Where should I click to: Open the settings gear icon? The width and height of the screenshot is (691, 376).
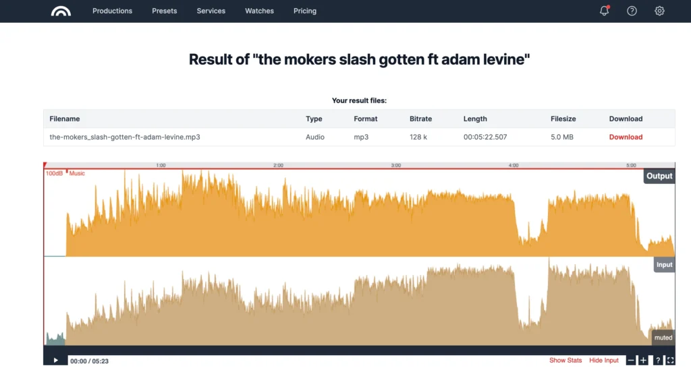coord(659,11)
